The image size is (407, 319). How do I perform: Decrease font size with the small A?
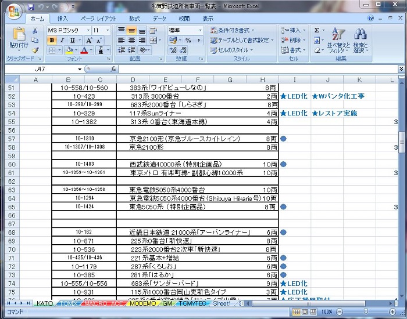(x=99, y=41)
